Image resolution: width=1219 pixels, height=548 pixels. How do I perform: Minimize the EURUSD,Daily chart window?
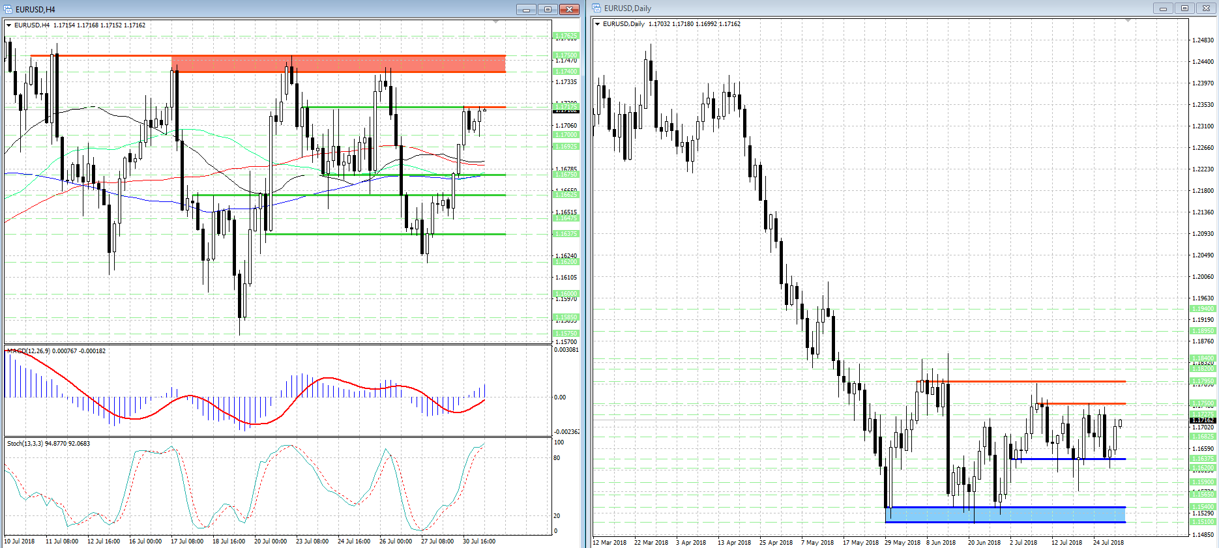click(1162, 8)
